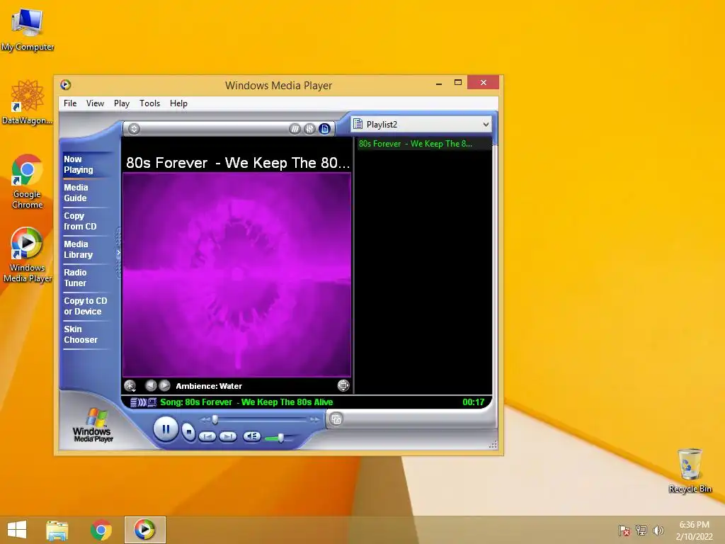Toggle Show Resize Bars button
The image size is (725, 544).
pos(295,129)
